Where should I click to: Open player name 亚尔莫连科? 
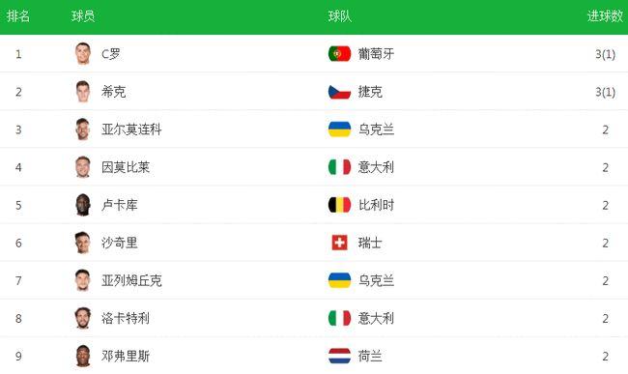click(131, 129)
